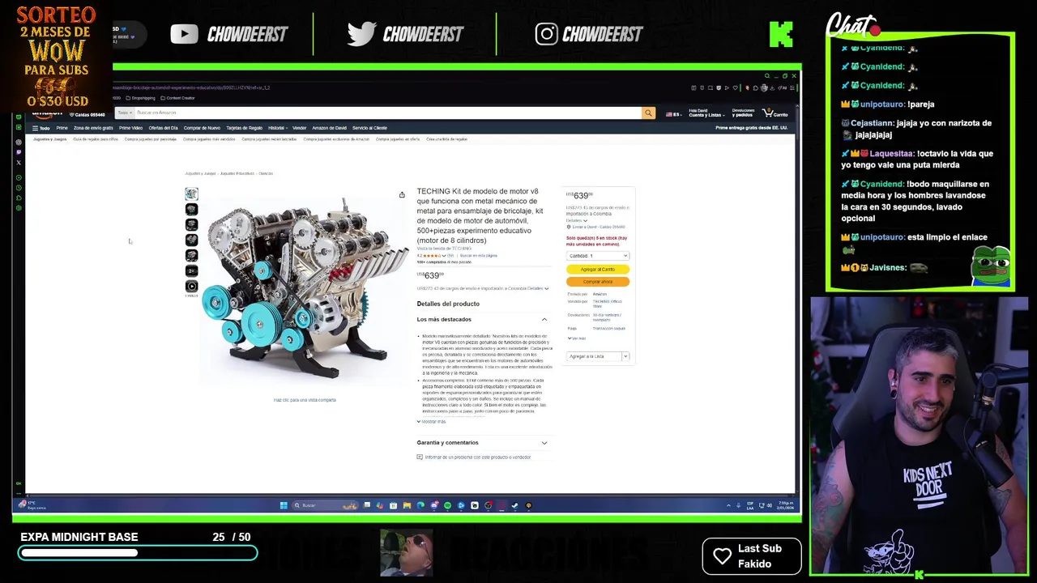This screenshot has height=583, width=1037.
Task: Click the share icon above product image
Action: point(402,194)
